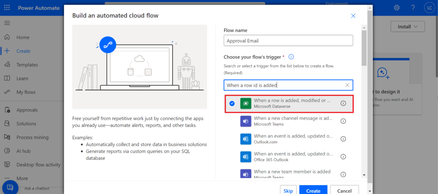
Task: Click the Skip button
Action: pos(288,191)
